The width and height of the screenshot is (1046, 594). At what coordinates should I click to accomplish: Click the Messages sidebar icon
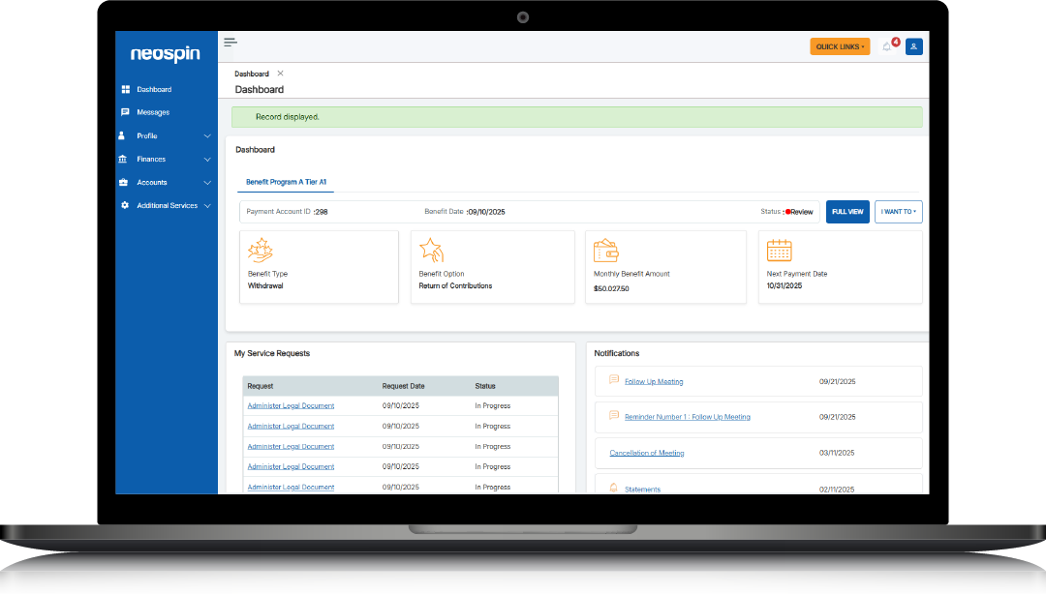[x=124, y=112]
